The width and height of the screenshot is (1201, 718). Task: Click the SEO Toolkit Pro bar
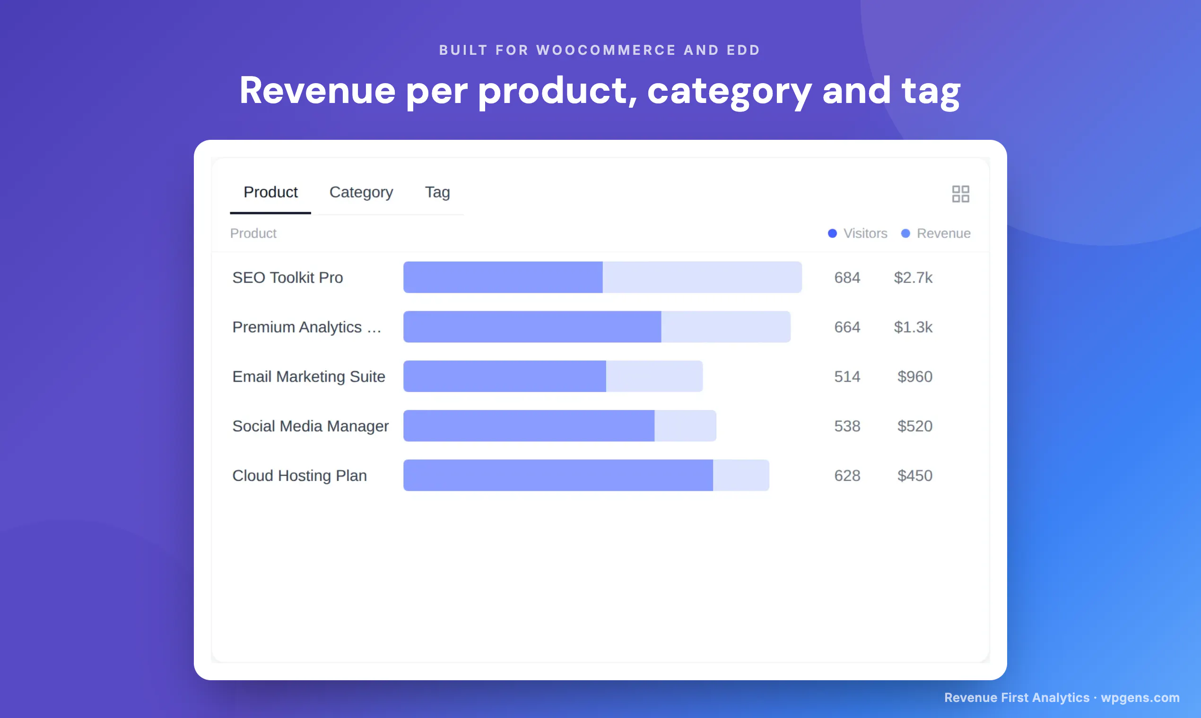click(x=602, y=277)
